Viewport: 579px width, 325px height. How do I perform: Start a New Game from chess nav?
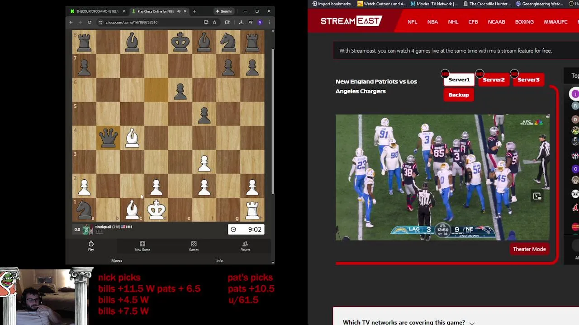(142, 246)
